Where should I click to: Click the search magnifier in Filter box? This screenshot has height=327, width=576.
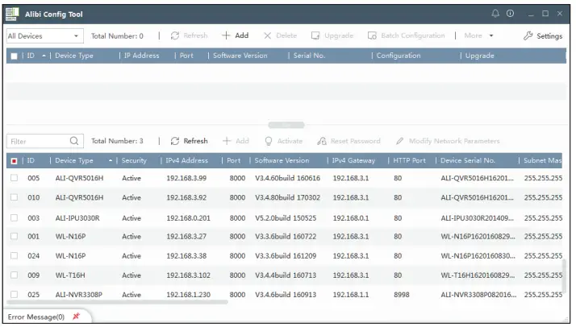pos(74,141)
